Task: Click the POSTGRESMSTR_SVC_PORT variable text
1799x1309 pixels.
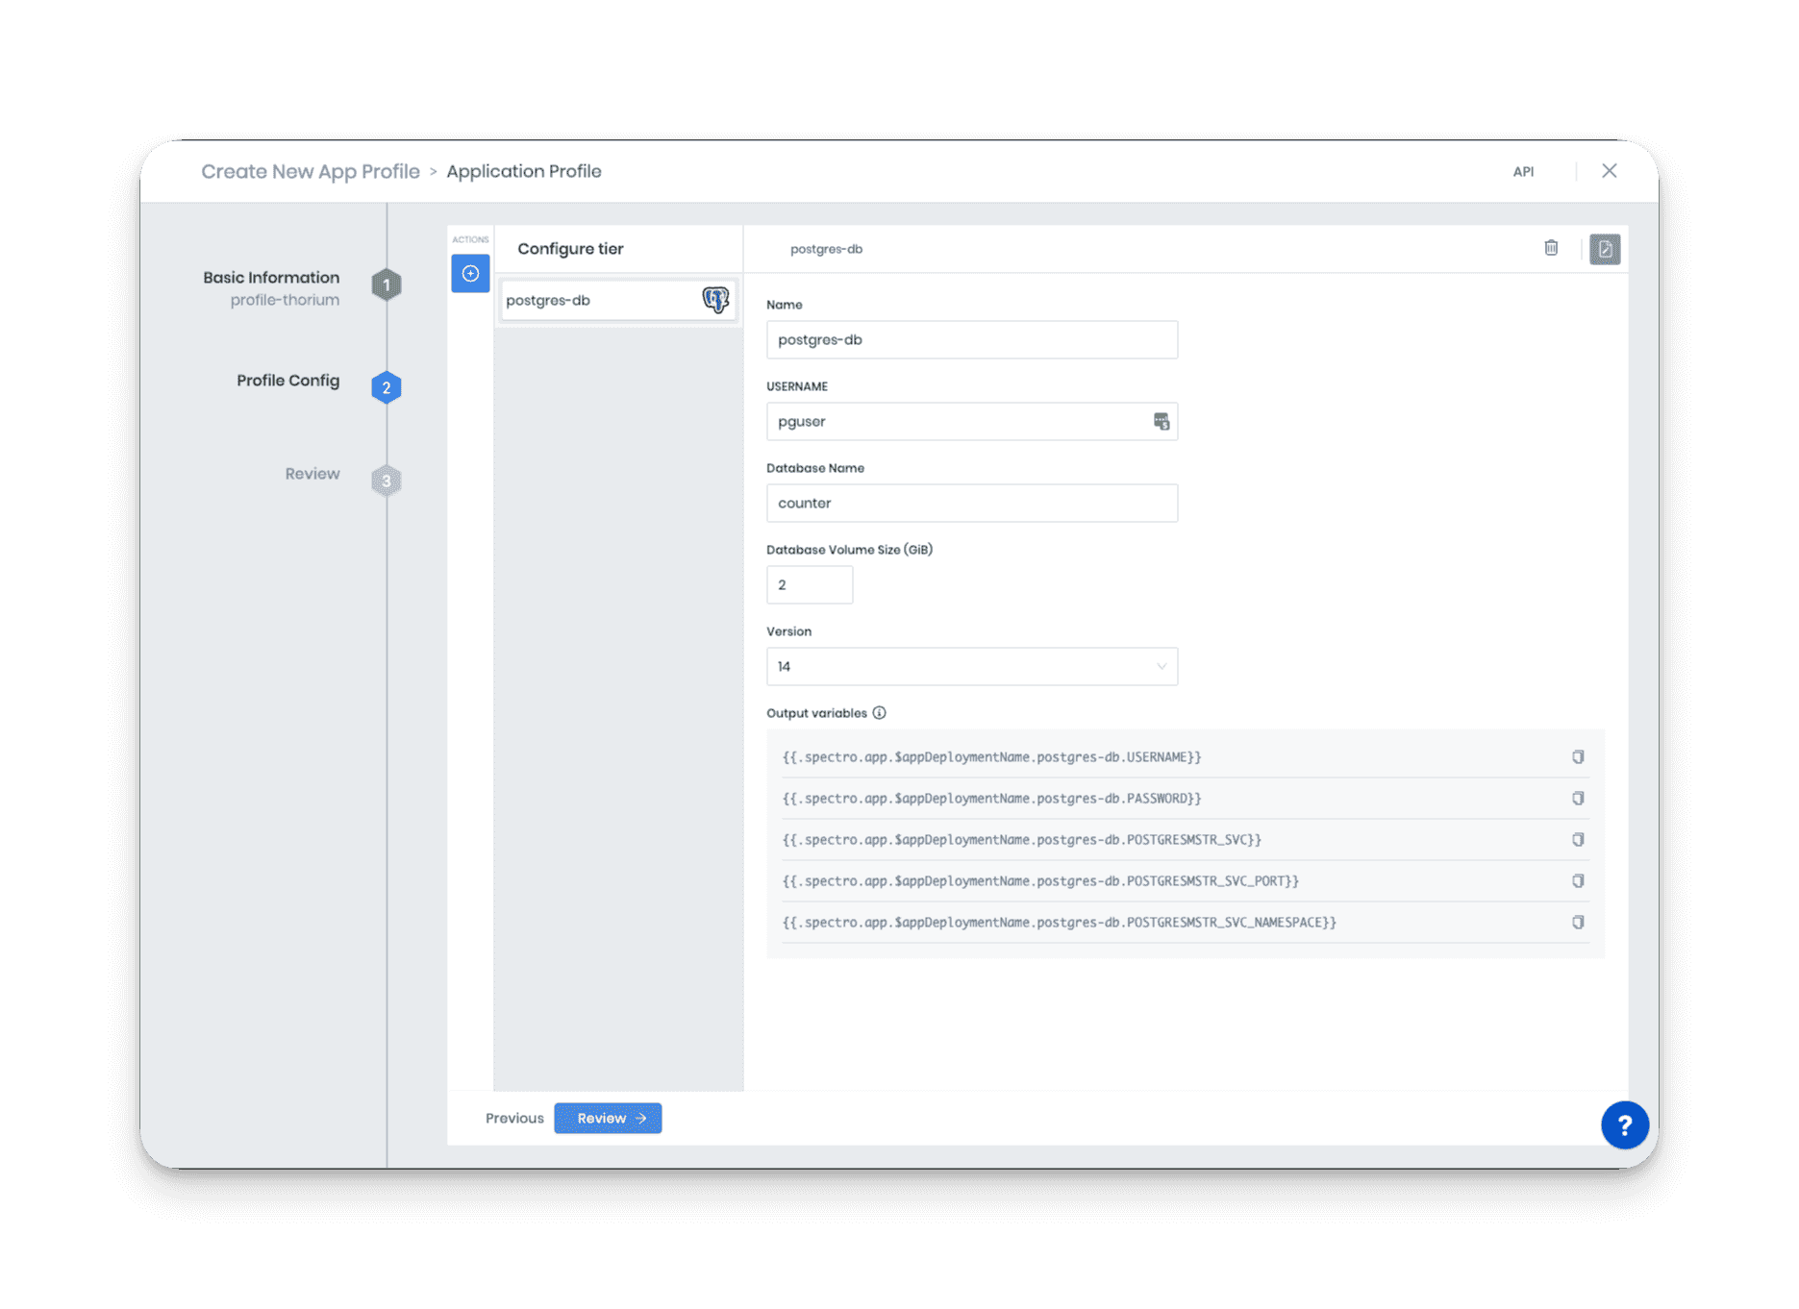Action: (1040, 881)
